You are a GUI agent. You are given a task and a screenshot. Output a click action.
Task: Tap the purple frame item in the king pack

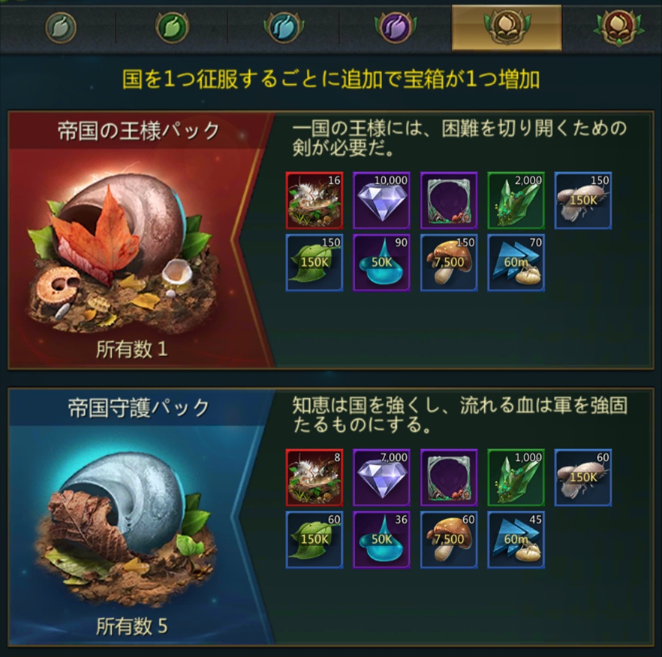(x=449, y=200)
